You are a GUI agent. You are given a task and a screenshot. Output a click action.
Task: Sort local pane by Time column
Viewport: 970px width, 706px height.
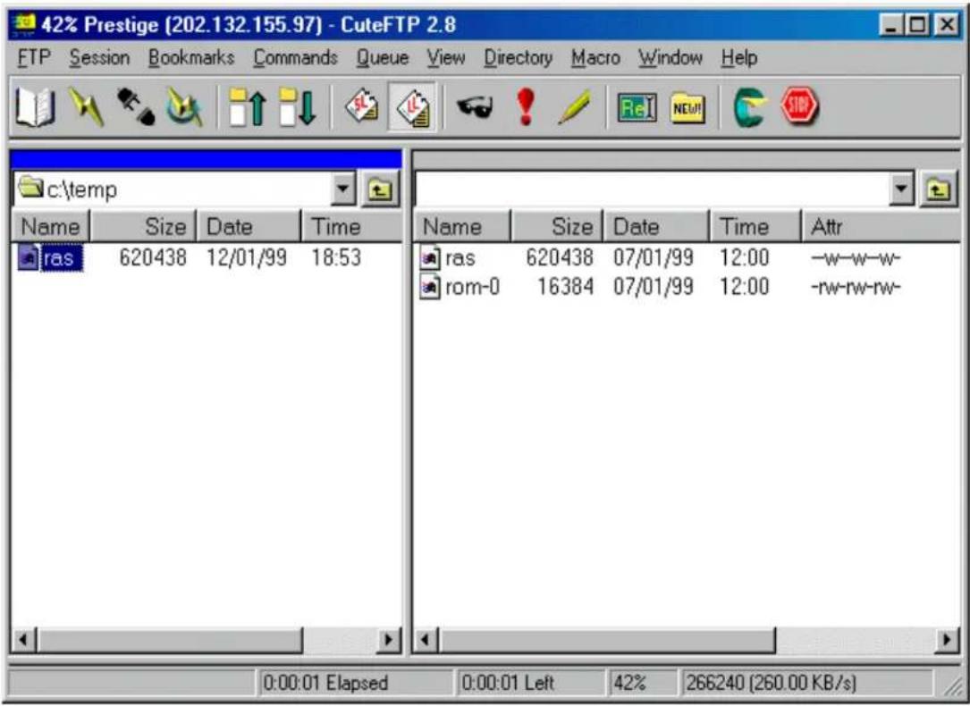tap(351, 226)
